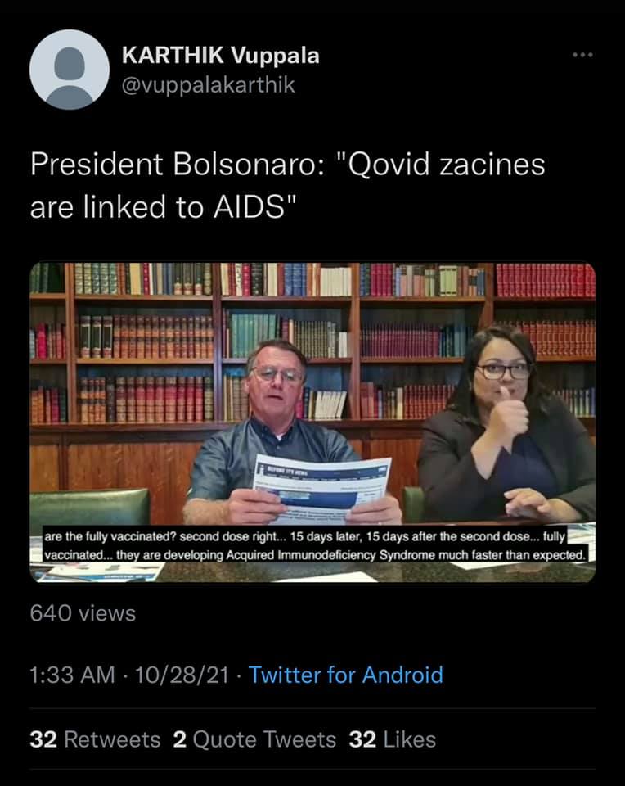Click the tweet text about Bolsonaro
Image resolution: width=625 pixels, height=786 pixels.
(x=287, y=186)
